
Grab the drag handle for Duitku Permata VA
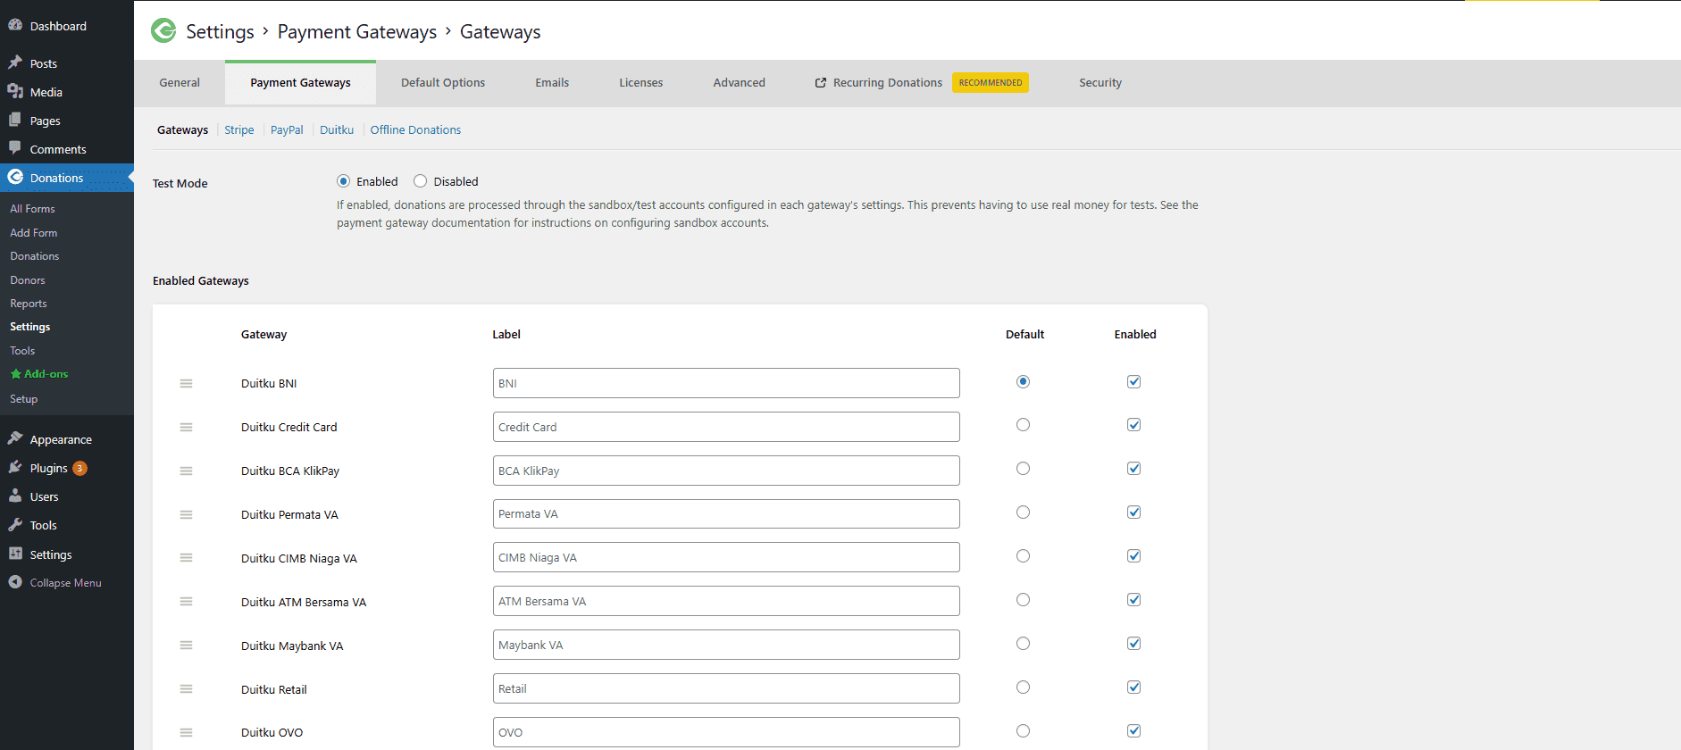point(186,514)
